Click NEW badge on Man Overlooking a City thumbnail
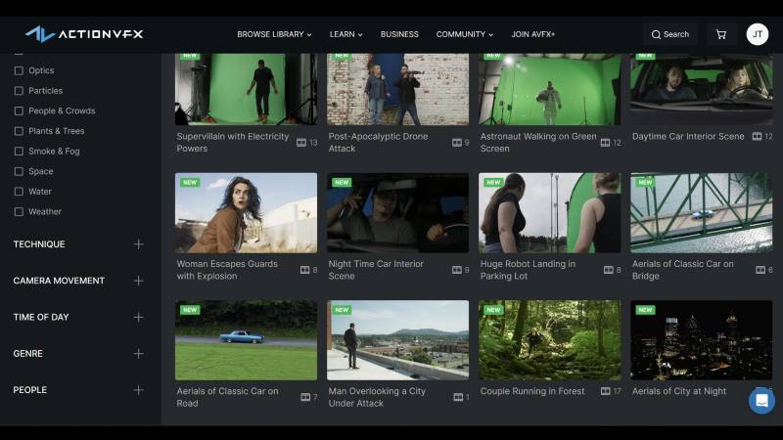Viewport: 783px width, 440px height. 342,310
